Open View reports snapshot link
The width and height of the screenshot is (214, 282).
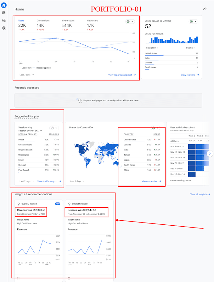click(x=120, y=75)
